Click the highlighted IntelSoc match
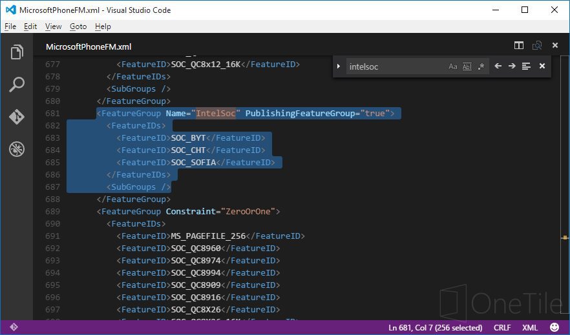 click(x=216, y=113)
